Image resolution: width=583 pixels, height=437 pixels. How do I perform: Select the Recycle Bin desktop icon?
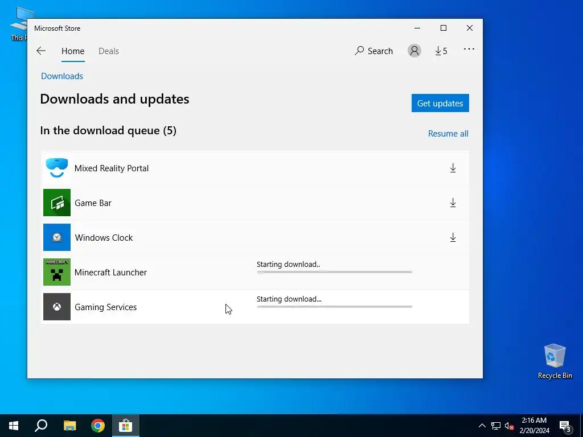(555, 361)
